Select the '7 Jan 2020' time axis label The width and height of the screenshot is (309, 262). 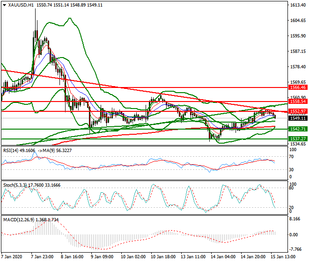(x=12, y=257)
